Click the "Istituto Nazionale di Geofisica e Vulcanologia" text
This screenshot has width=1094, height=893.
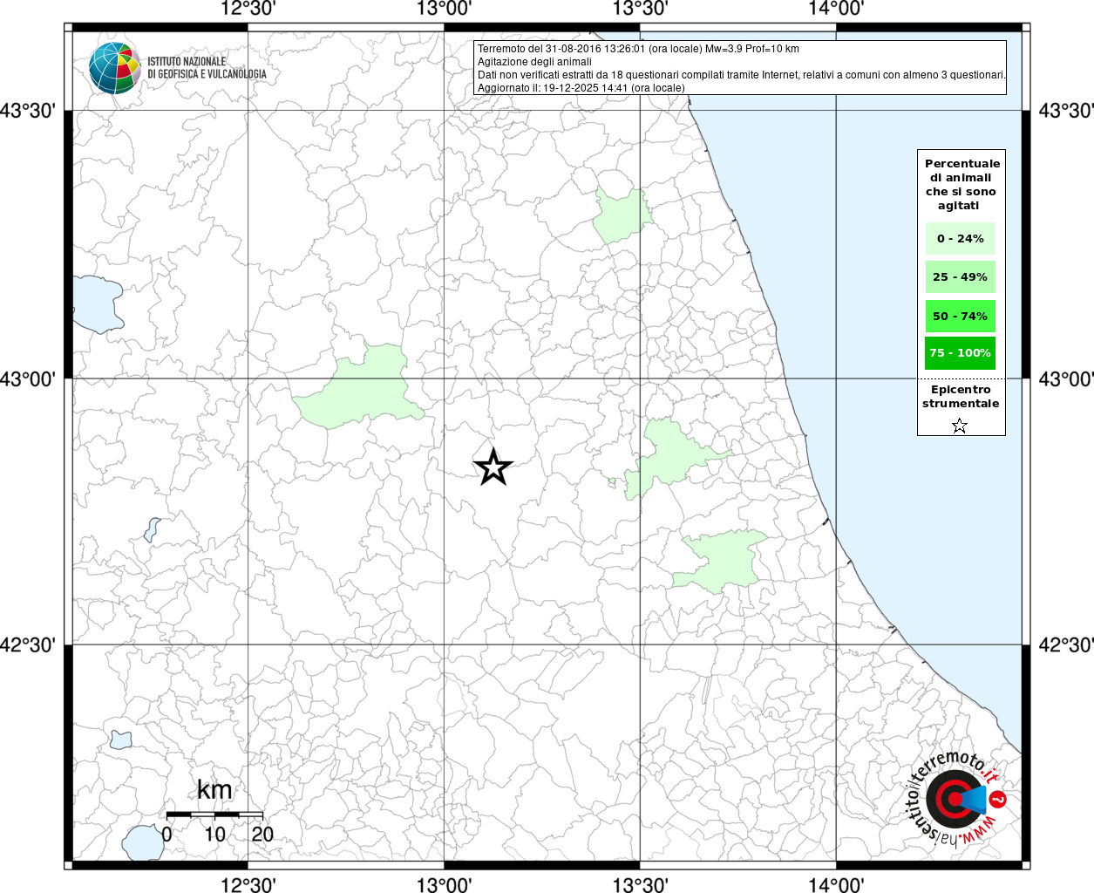207,68
